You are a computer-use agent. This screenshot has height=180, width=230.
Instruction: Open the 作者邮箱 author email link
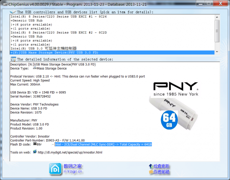point(161,172)
